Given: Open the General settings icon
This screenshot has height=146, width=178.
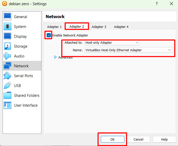Looking at the screenshot, I should click(x=8, y=17).
